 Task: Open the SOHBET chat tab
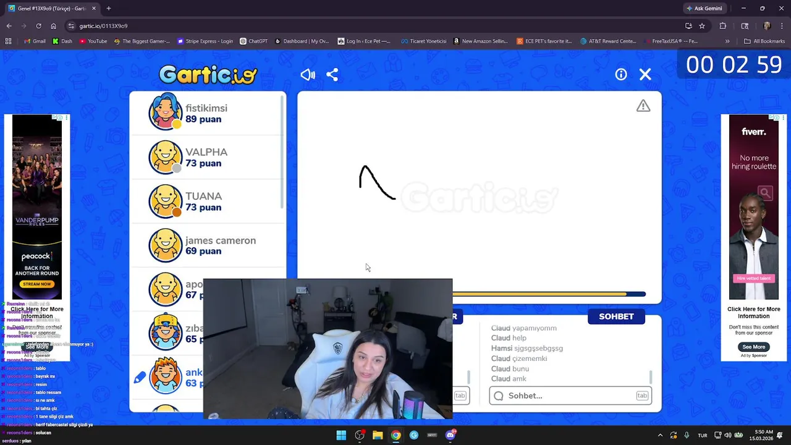pyautogui.click(x=616, y=316)
